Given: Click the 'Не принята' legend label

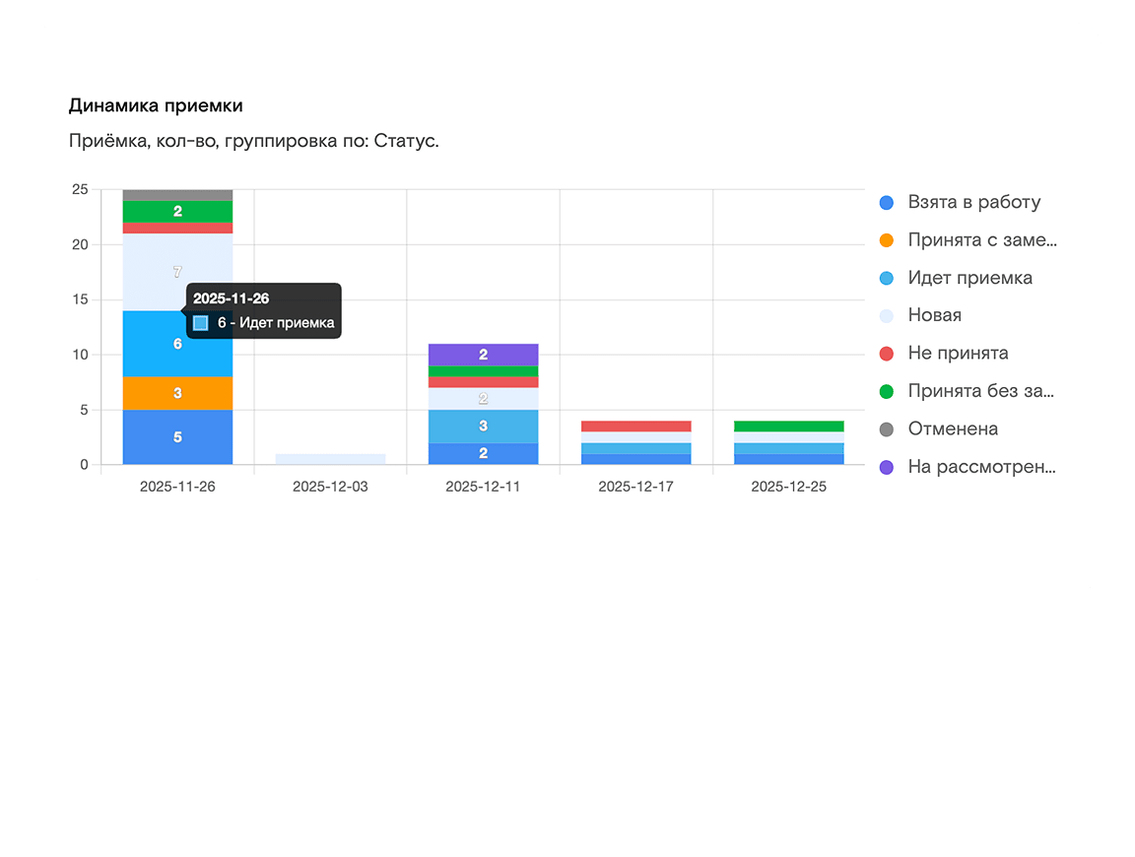Looking at the screenshot, I should point(958,354).
